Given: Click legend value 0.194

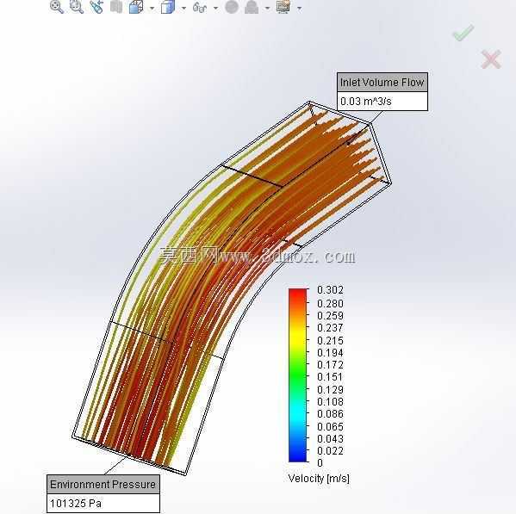Looking at the screenshot, I should [x=330, y=352].
